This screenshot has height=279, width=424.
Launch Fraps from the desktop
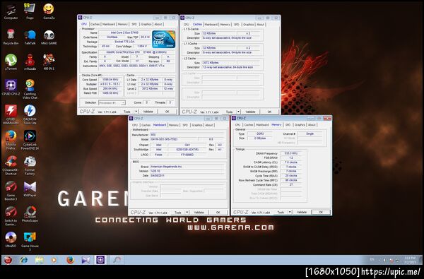coord(30,11)
